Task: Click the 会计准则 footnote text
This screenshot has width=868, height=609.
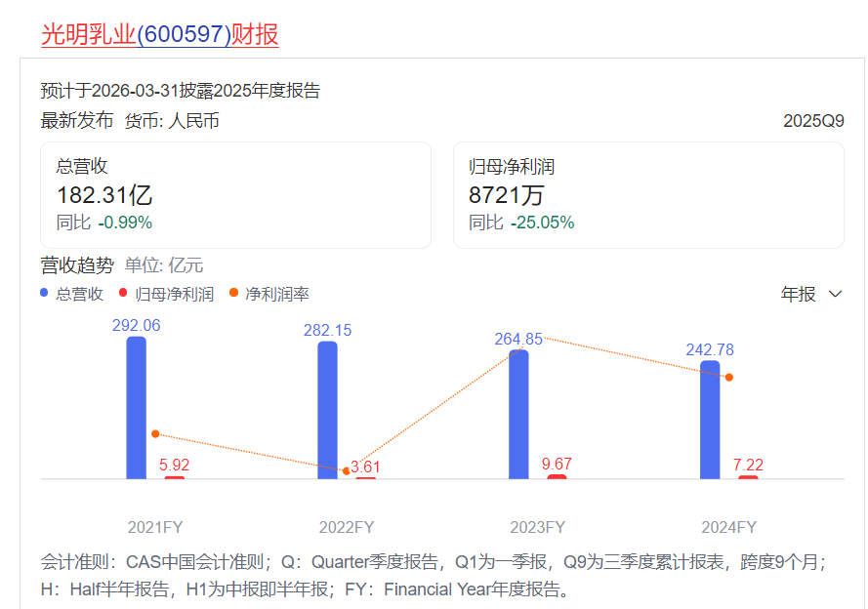Action: (434, 575)
